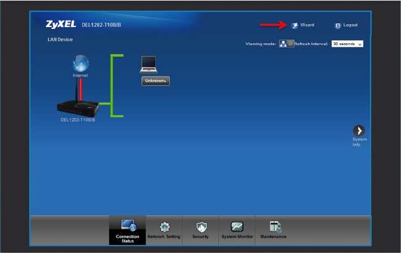Click the laptop LAN device icon
This screenshot has height=253, width=401.
[149, 64]
